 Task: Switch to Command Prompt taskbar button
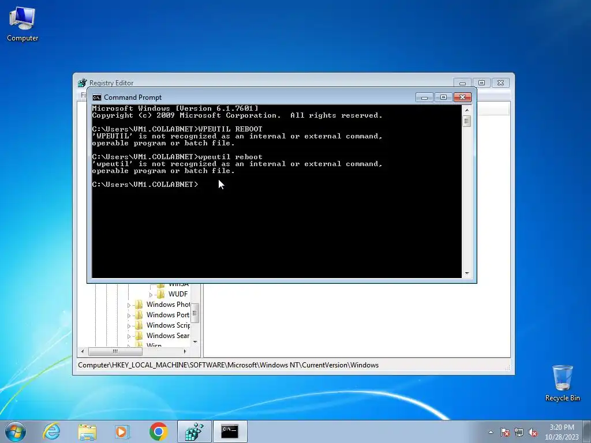click(x=230, y=431)
